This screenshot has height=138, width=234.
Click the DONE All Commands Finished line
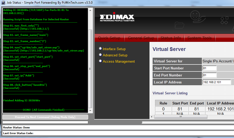44,110
